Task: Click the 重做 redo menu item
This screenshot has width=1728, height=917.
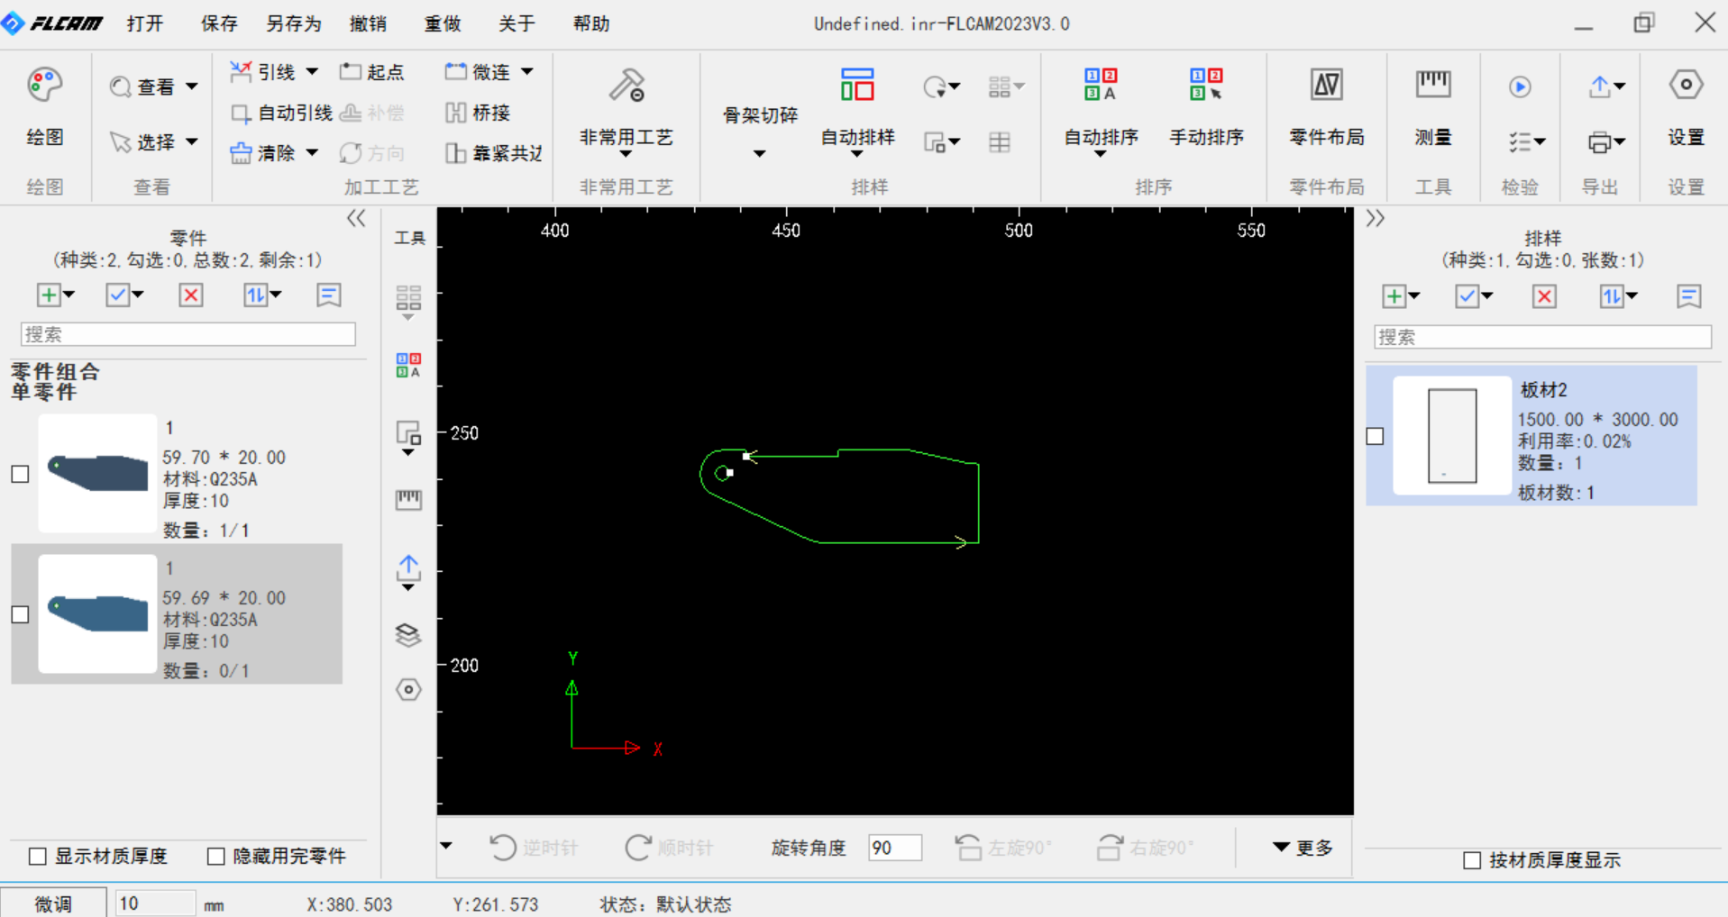Action: click(x=443, y=23)
